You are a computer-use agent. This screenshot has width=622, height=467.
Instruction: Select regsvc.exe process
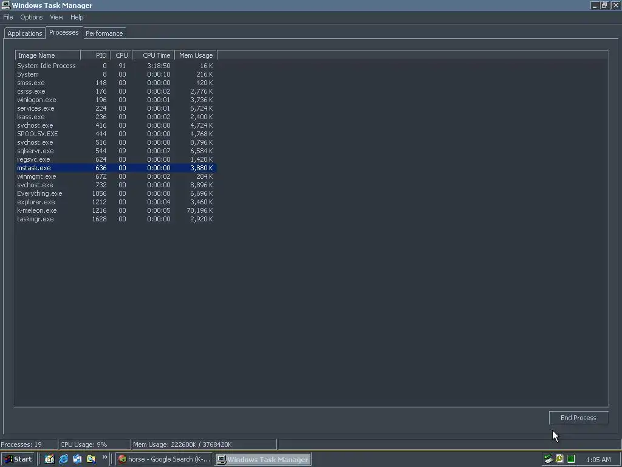point(116,160)
